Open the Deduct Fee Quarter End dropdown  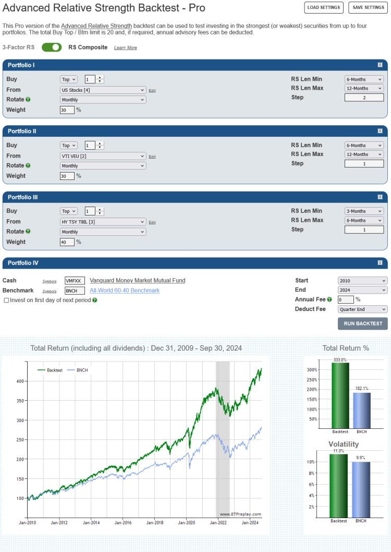pos(362,309)
